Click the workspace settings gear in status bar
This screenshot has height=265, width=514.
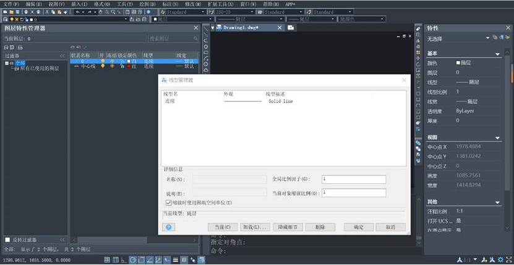click(x=500, y=260)
